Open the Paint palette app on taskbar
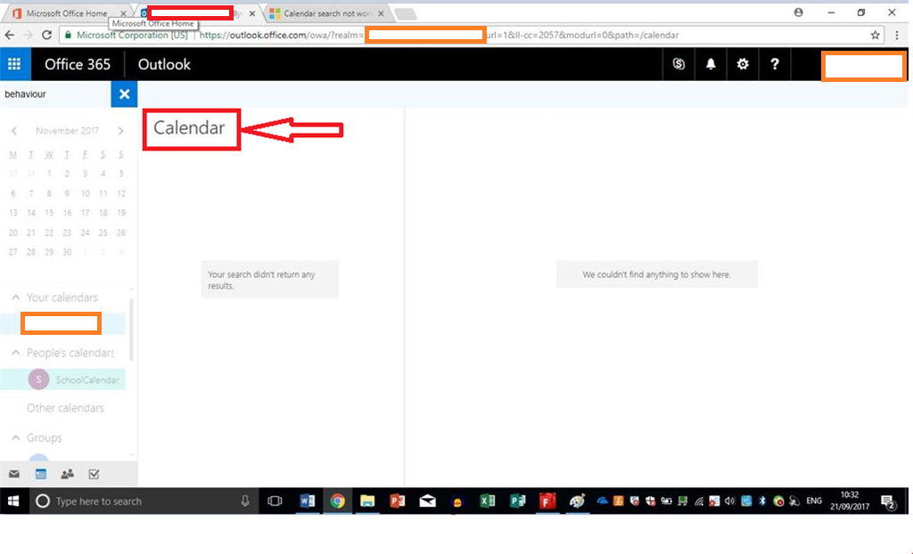 [577, 501]
